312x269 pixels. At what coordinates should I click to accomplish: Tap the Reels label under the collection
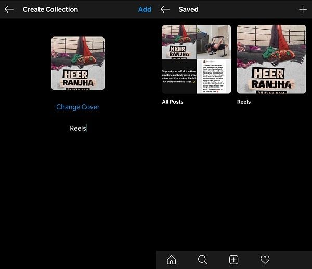[244, 102]
